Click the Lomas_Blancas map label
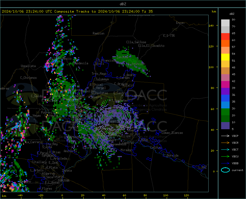Screen dimensions: 246x199 point(172,133)
